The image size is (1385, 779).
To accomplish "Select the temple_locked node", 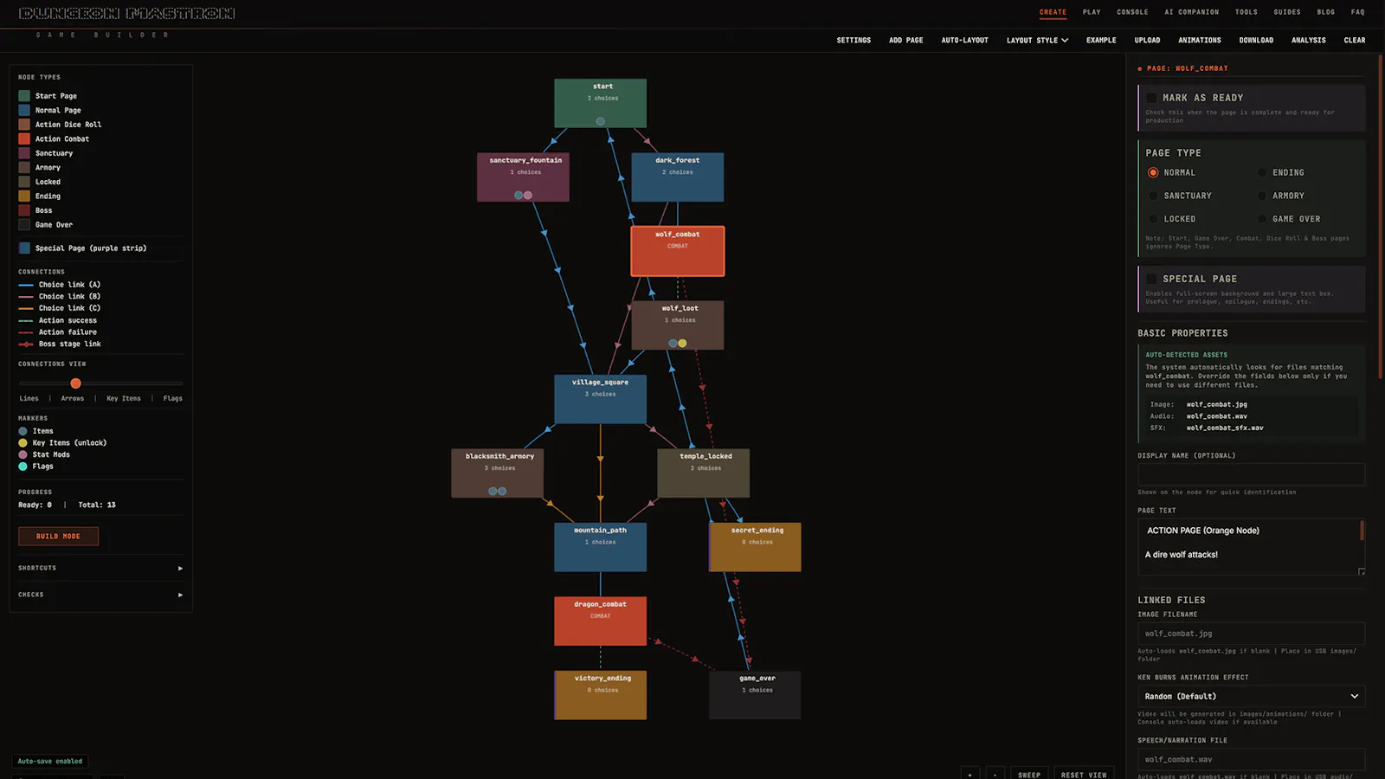I will [703, 473].
